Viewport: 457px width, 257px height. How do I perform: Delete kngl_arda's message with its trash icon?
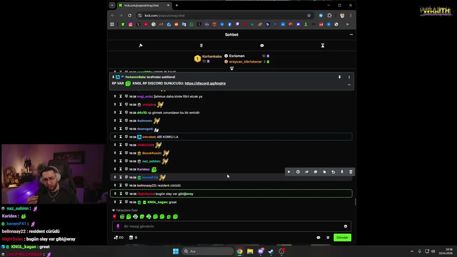(x=115, y=96)
